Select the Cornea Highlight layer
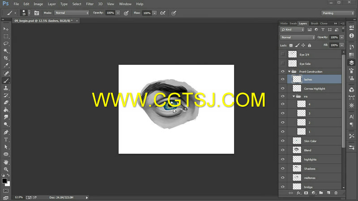 [x=315, y=88]
